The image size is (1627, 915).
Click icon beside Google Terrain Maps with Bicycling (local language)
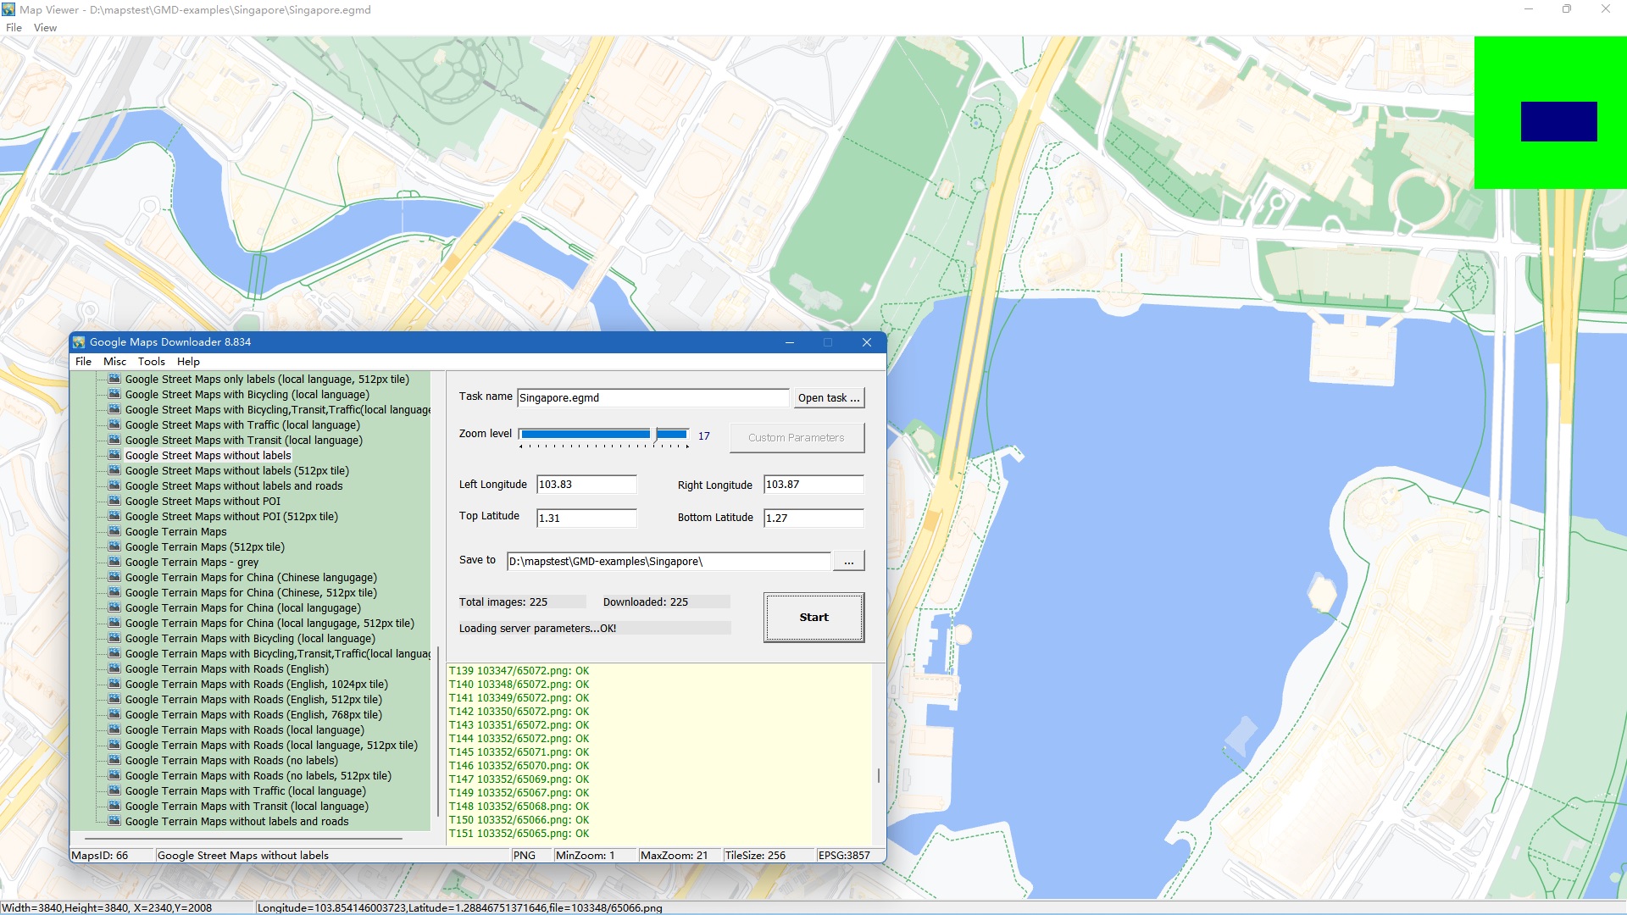point(114,638)
